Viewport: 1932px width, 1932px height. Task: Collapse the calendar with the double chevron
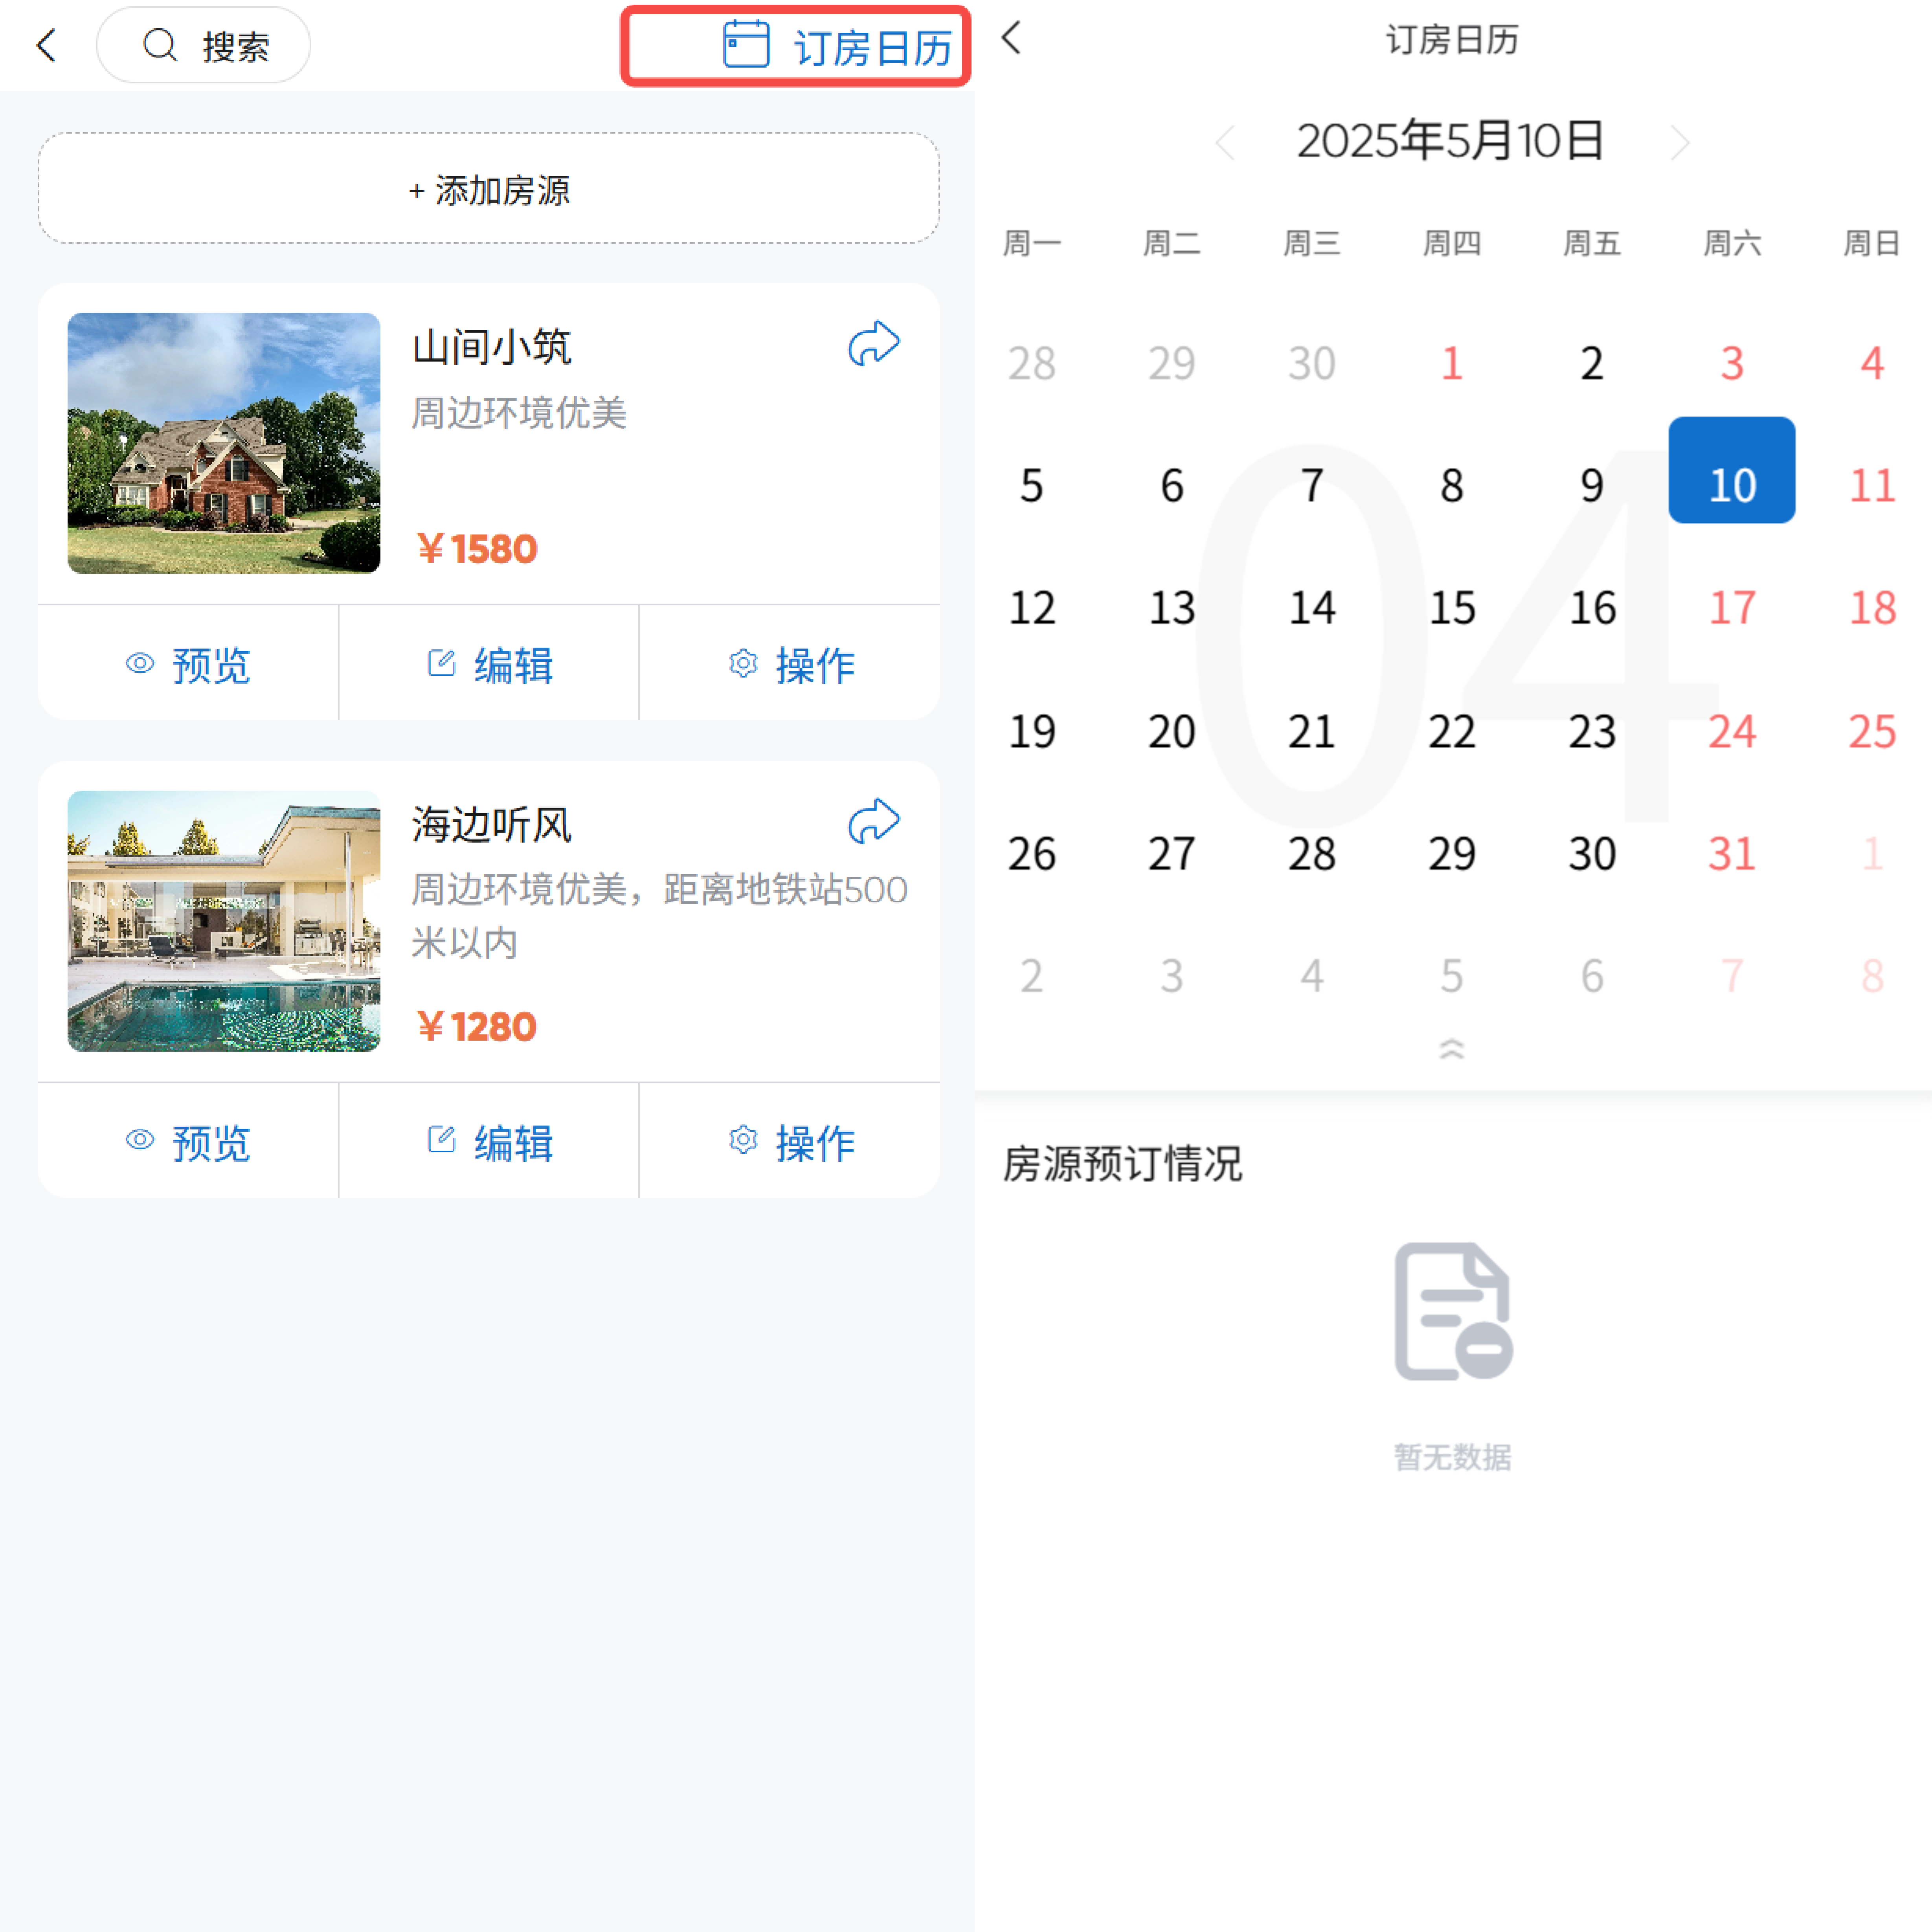[1452, 1048]
